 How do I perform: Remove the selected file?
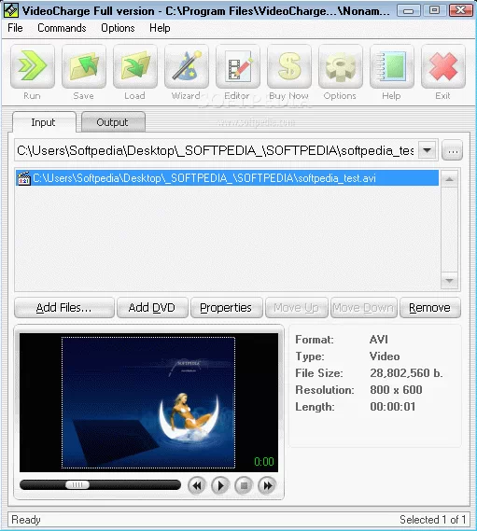430,307
